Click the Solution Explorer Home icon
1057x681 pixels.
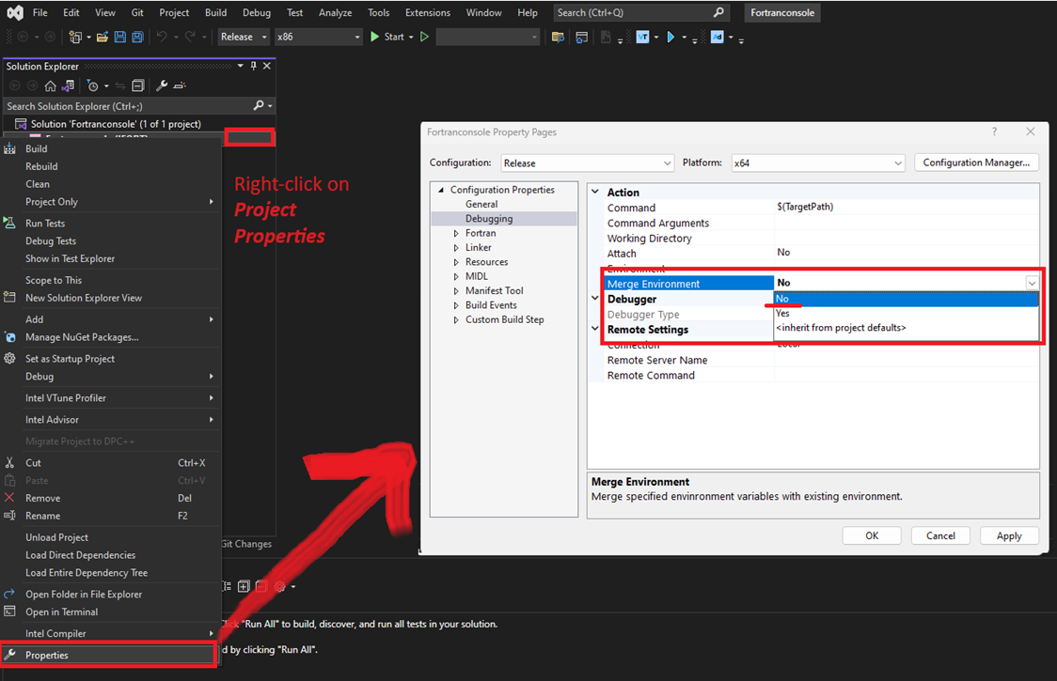pos(51,85)
